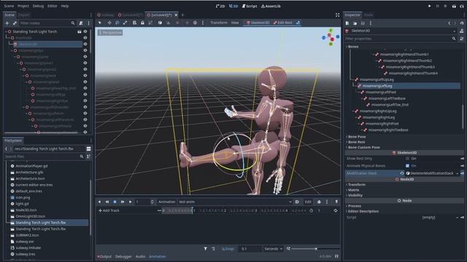Click the search icon in Filter properties
Screen dimensions: 467x262
click(x=454, y=39)
